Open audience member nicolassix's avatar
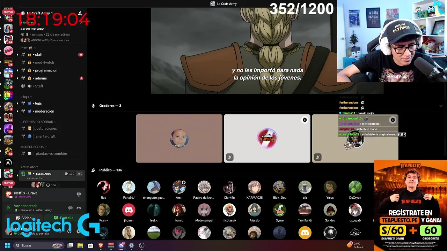 (229, 210)
